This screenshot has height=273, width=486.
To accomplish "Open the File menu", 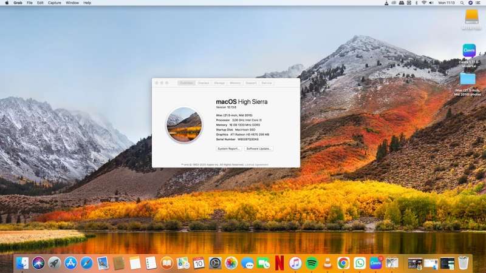I will pos(29,3).
